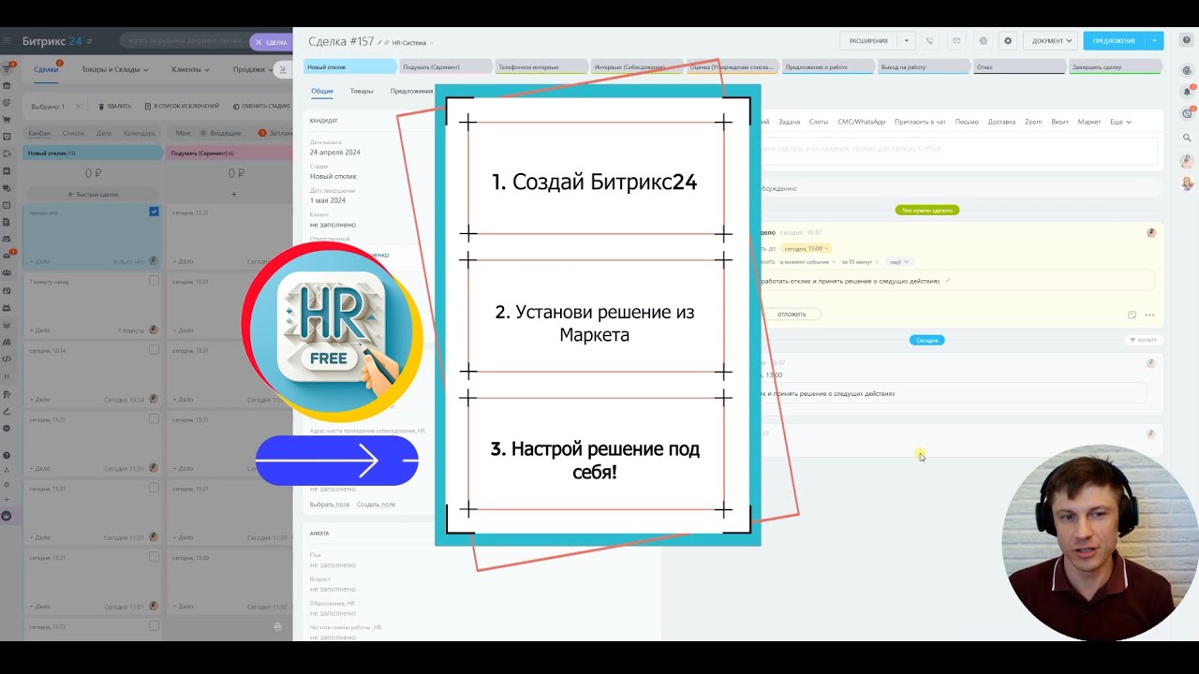
Task: Switch to the 'Общие' deal tab
Action: 322,91
